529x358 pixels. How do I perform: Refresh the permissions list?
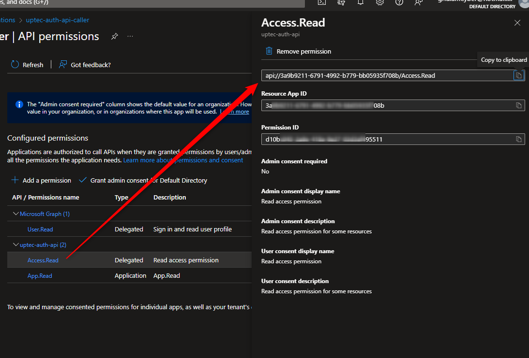(x=27, y=65)
